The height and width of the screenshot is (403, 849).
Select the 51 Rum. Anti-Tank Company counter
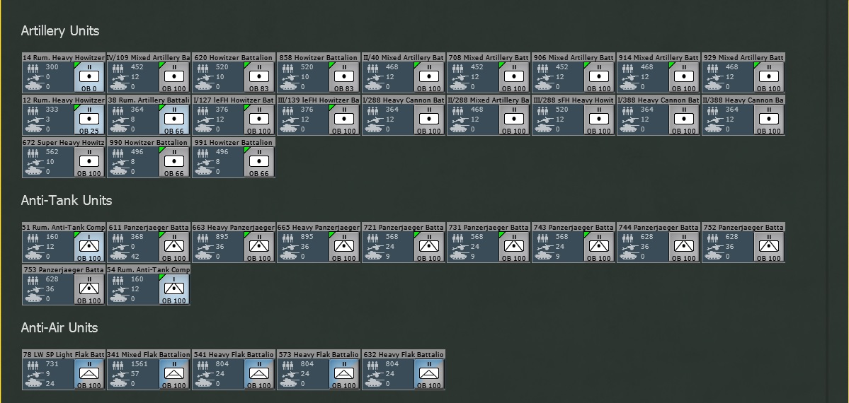pos(89,247)
